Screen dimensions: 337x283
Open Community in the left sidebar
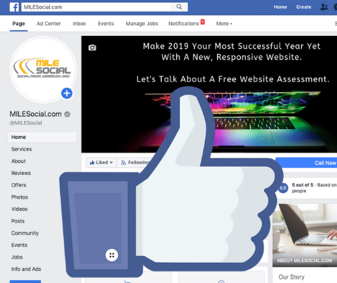[x=25, y=233]
